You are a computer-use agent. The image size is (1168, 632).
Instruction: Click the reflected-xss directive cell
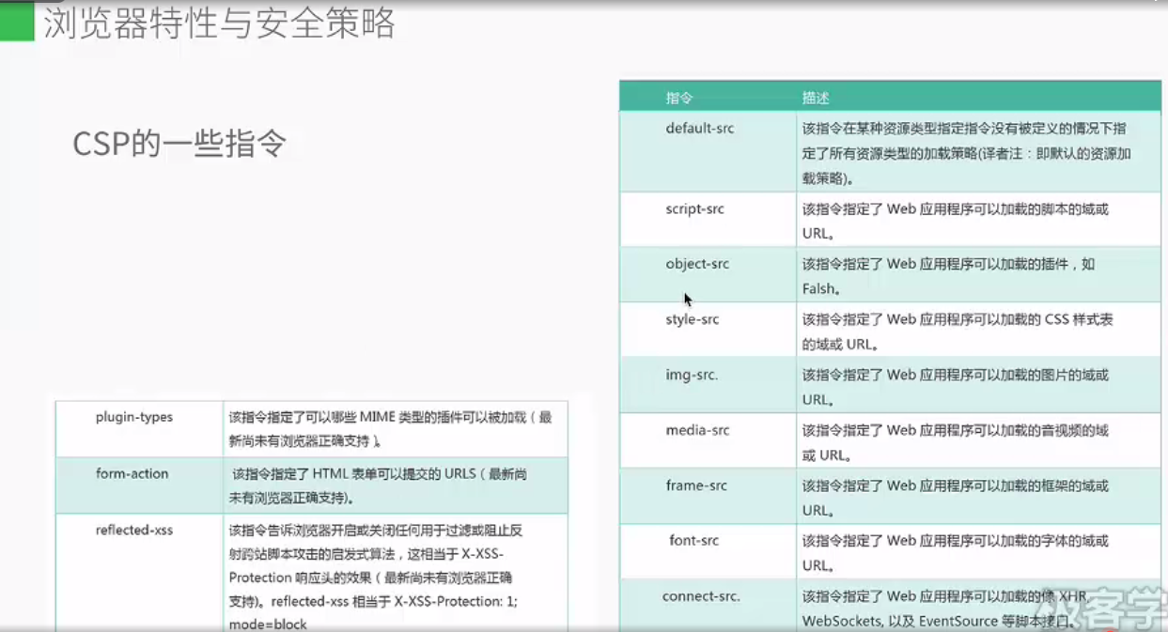134,531
